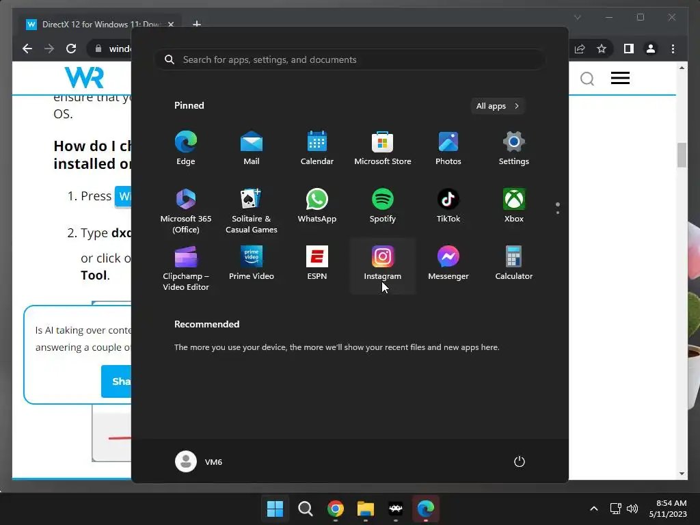Launch Solitaire & Casual Games
Image resolution: width=700 pixels, height=525 pixels.
252,211
